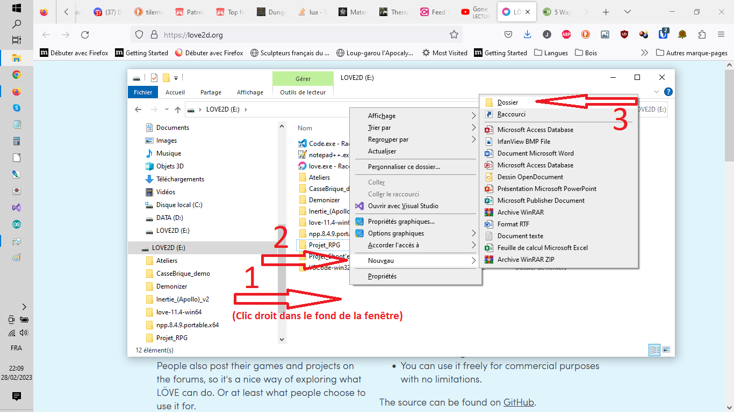Switch to the YouTube Gone tab
The height and width of the screenshot is (412, 734).
pos(475,12)
